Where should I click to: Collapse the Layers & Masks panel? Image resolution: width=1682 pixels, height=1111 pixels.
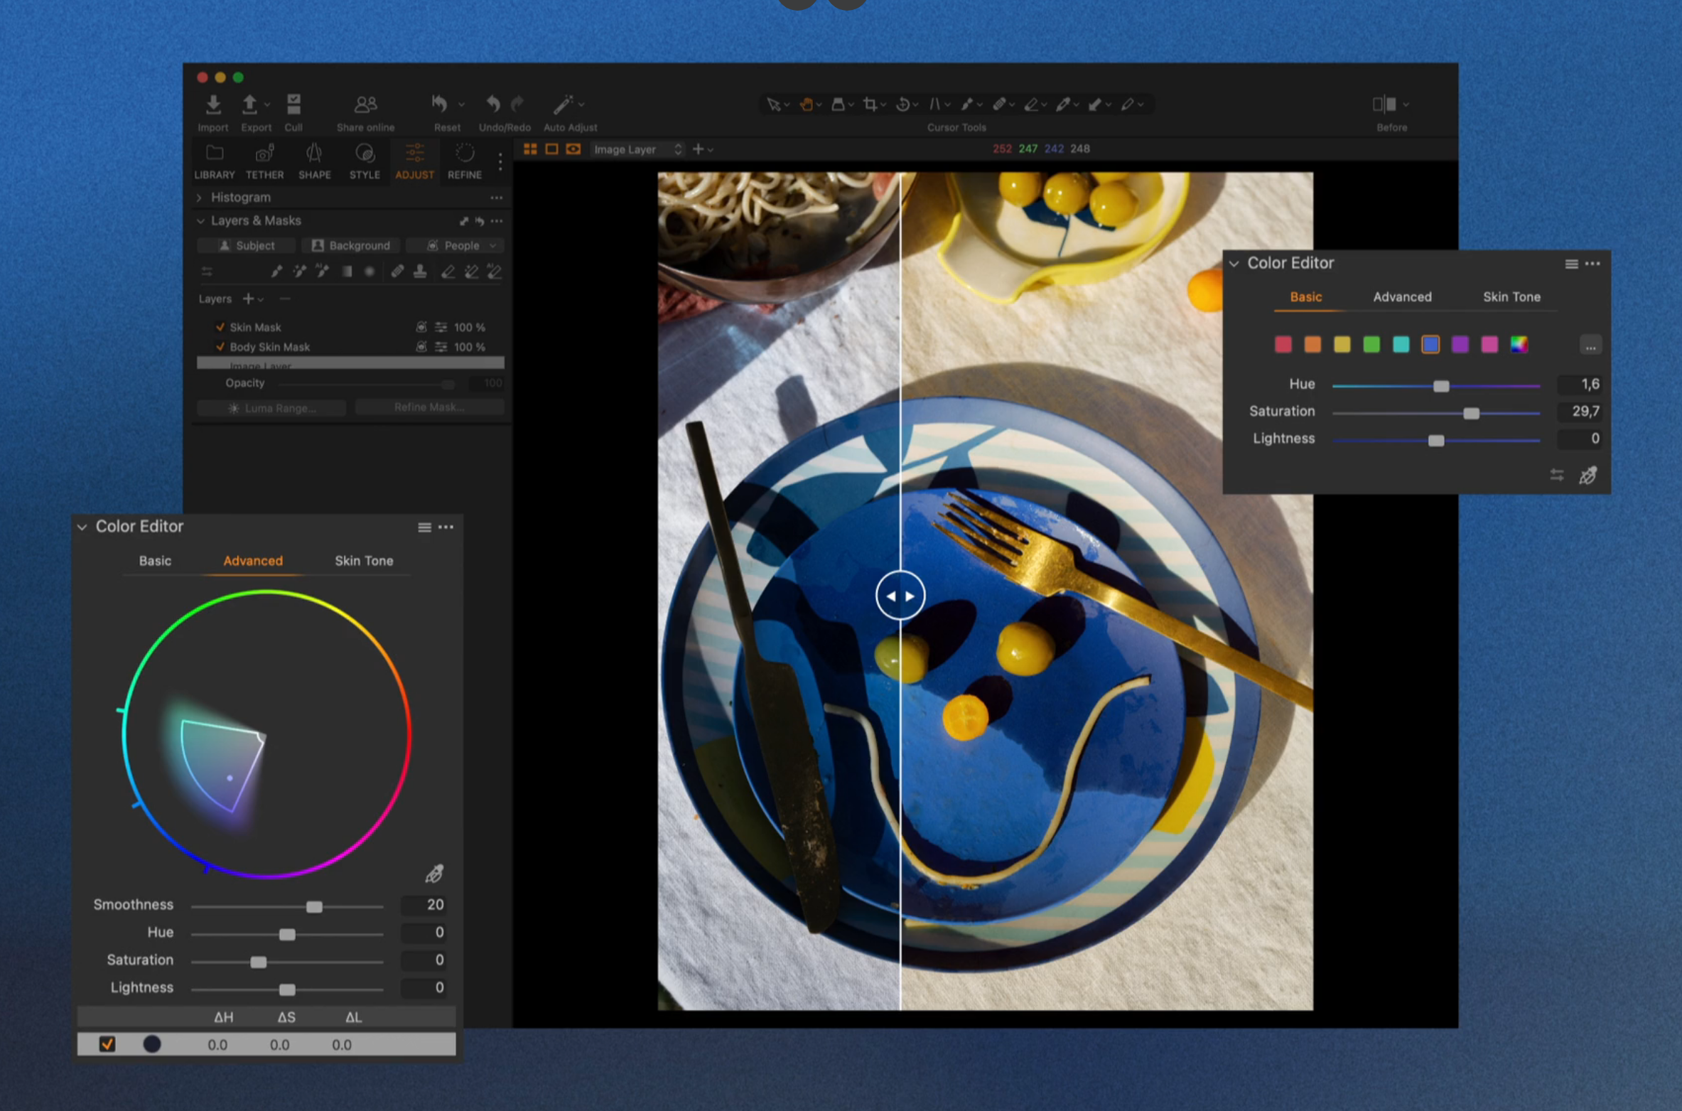(x=200, y=221)
